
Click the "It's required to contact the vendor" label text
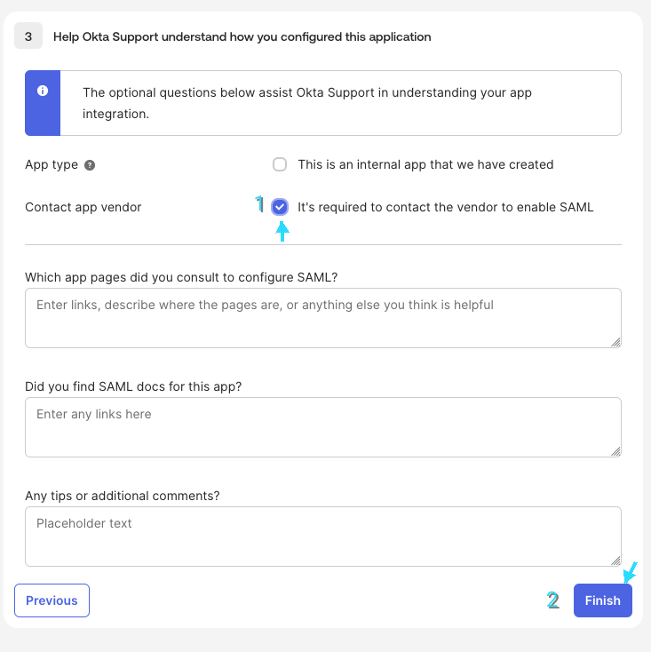[445, 207]
